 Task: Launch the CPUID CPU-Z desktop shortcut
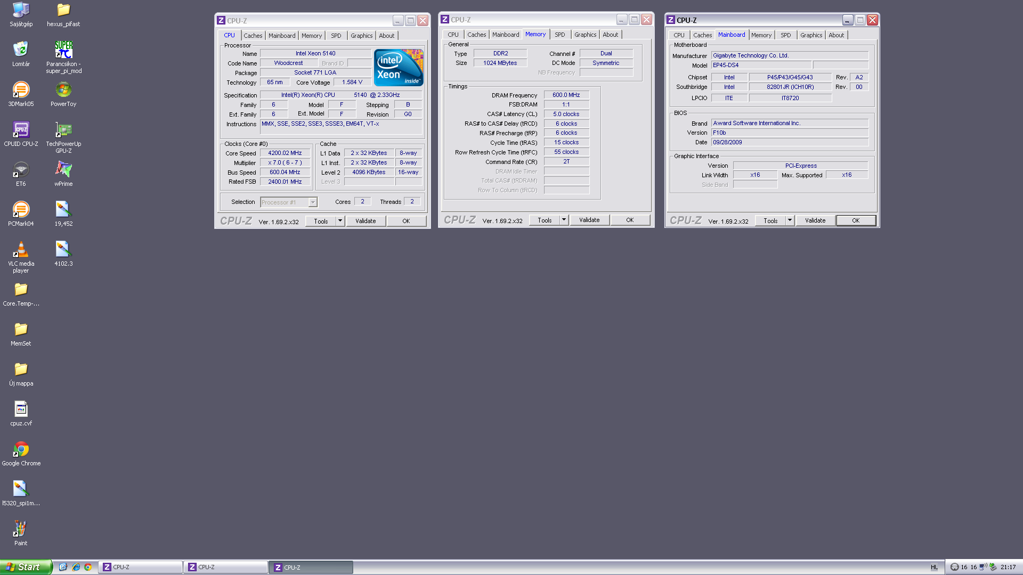21,129
